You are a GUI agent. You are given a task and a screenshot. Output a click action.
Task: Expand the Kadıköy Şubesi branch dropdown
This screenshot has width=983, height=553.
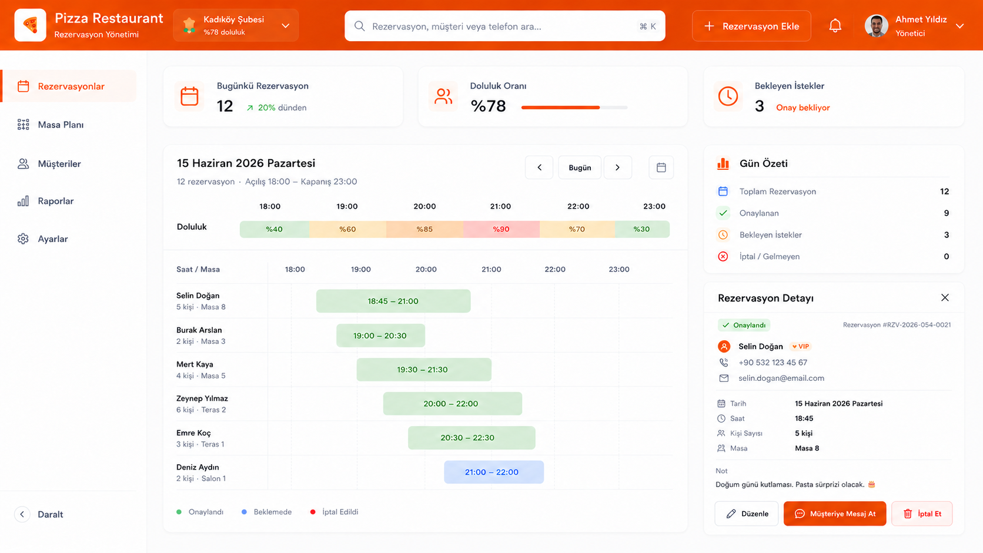pyautogui.click(x=286, y=26)
